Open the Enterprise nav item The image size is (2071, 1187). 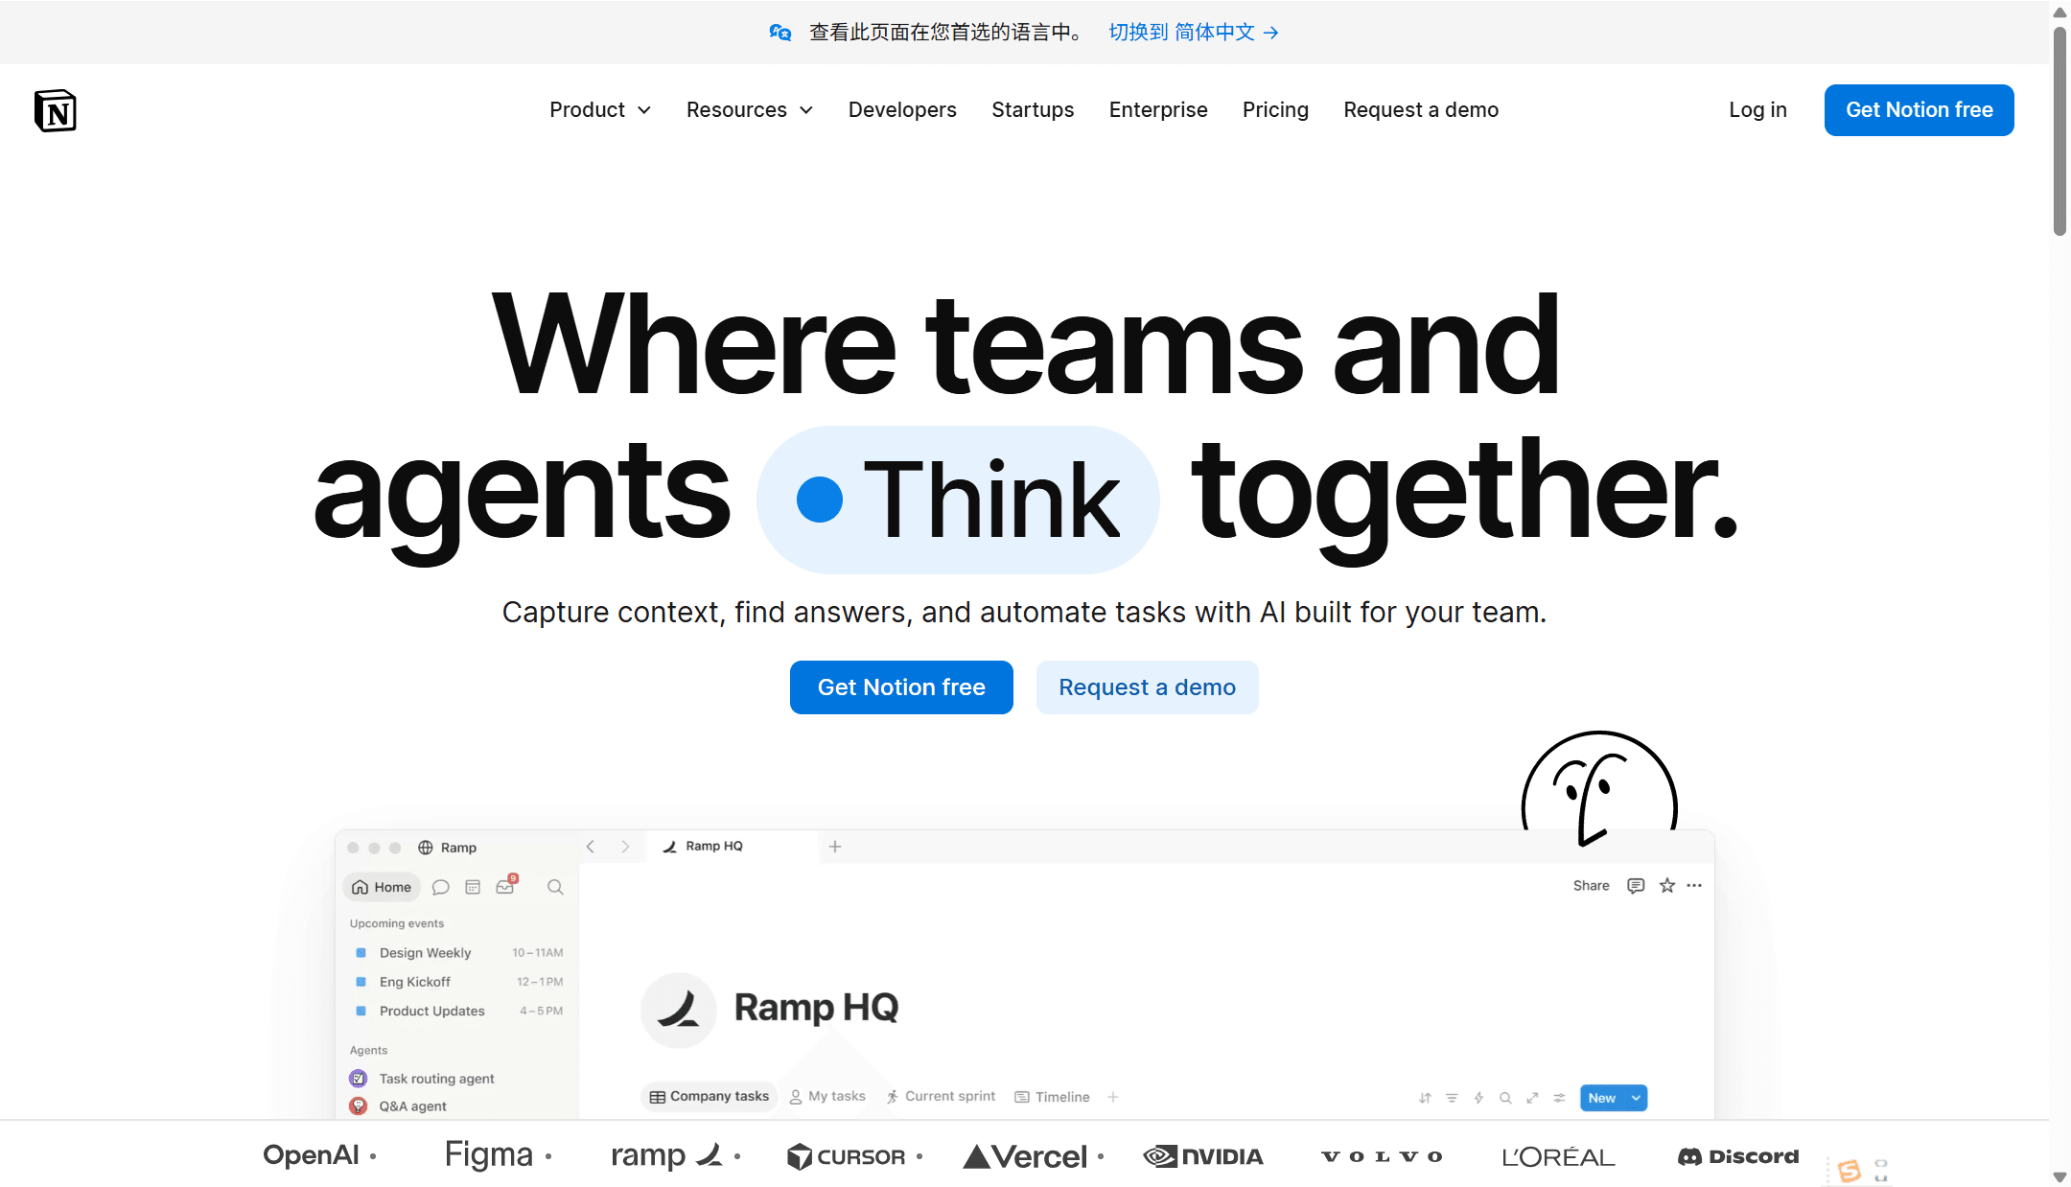1158,110
